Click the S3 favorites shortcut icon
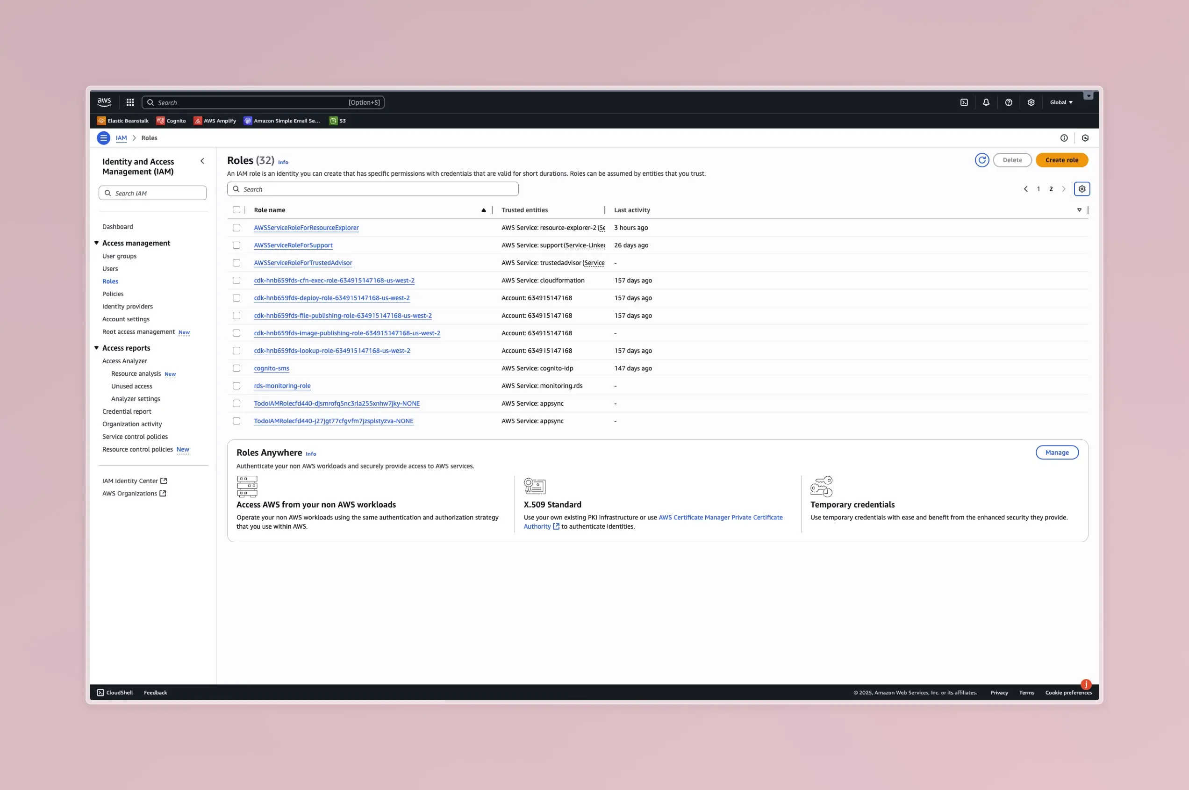 tap(333, 121)
